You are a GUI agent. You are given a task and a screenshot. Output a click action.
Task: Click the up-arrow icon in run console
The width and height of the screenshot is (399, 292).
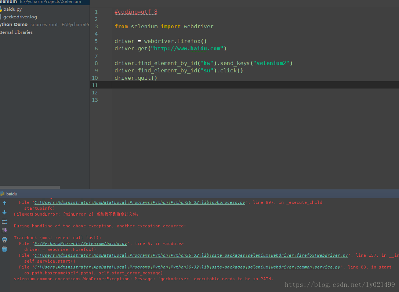tap(4, 203)
